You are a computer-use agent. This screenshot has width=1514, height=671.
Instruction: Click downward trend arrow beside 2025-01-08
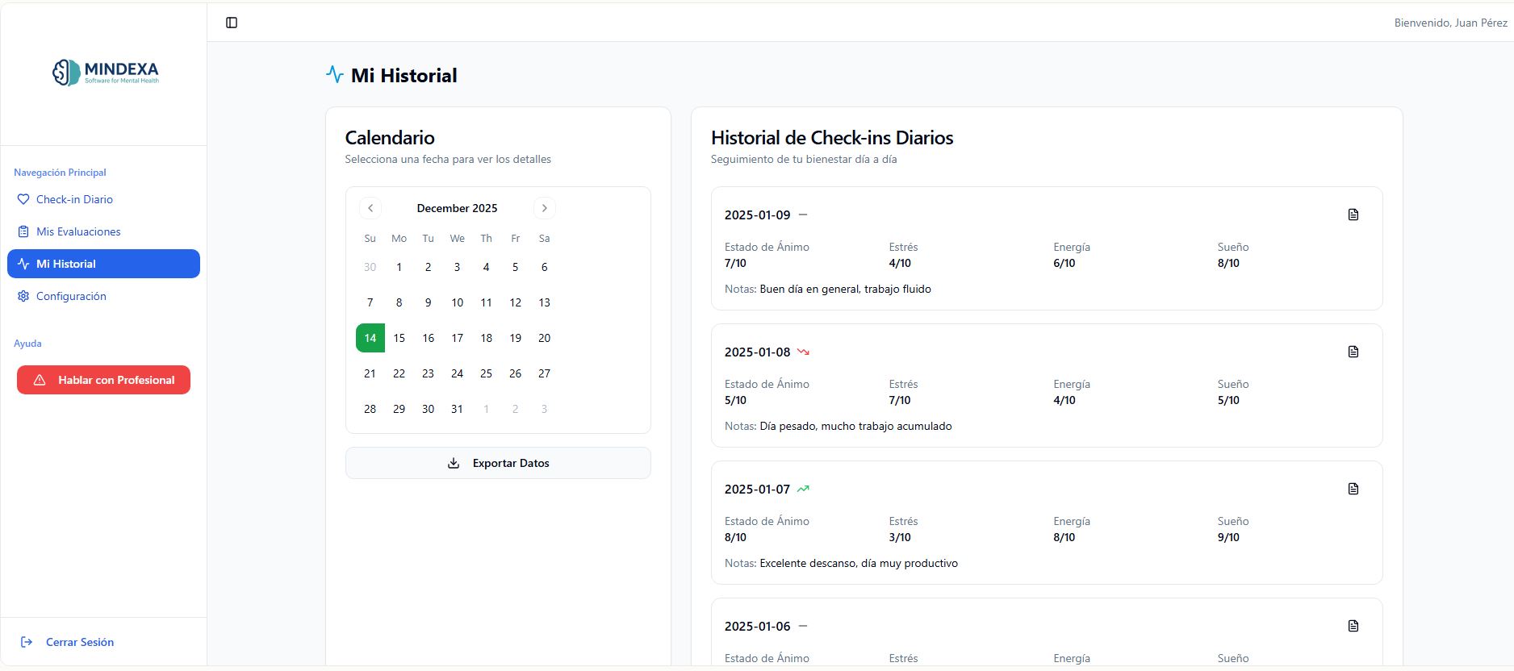tap(803, 352)
